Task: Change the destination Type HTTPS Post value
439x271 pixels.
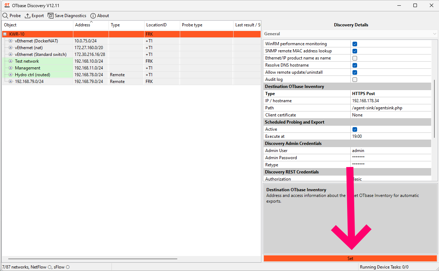Action: coord(364,94)
